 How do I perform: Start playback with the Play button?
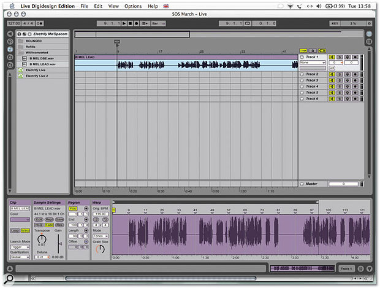[x=124, y=23]
